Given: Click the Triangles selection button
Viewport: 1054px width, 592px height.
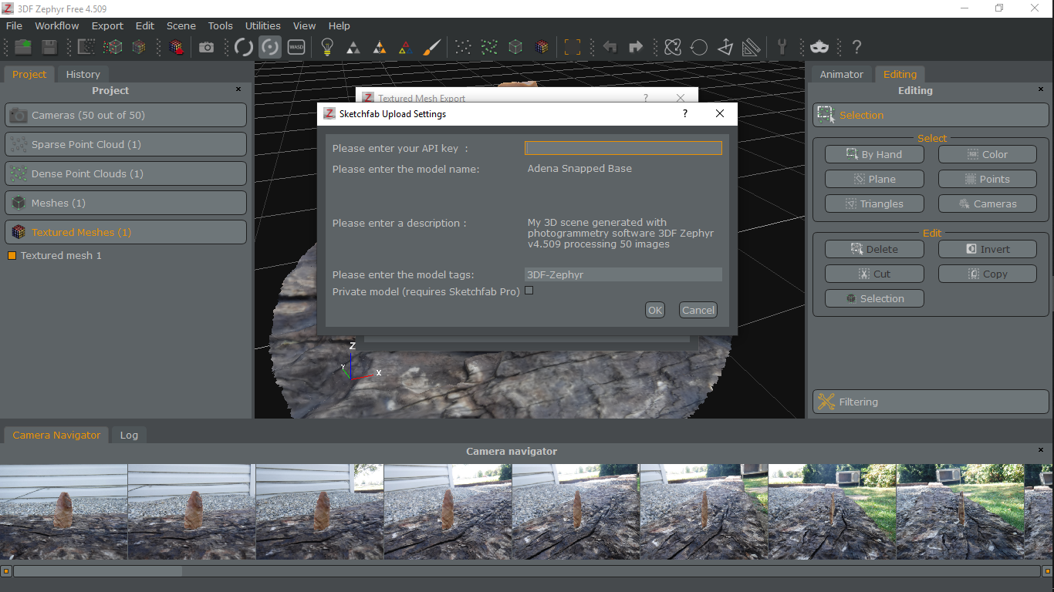Looking at the screenshot, I should click(x=874, y=203).
